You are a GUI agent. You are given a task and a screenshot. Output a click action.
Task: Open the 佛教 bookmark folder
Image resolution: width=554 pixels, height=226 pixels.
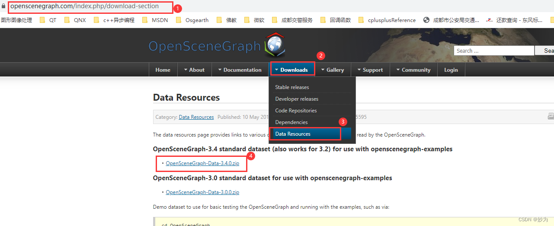[x=227, y=20]
